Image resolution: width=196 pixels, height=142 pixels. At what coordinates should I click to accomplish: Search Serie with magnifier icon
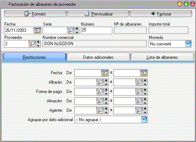click(71, 30)
